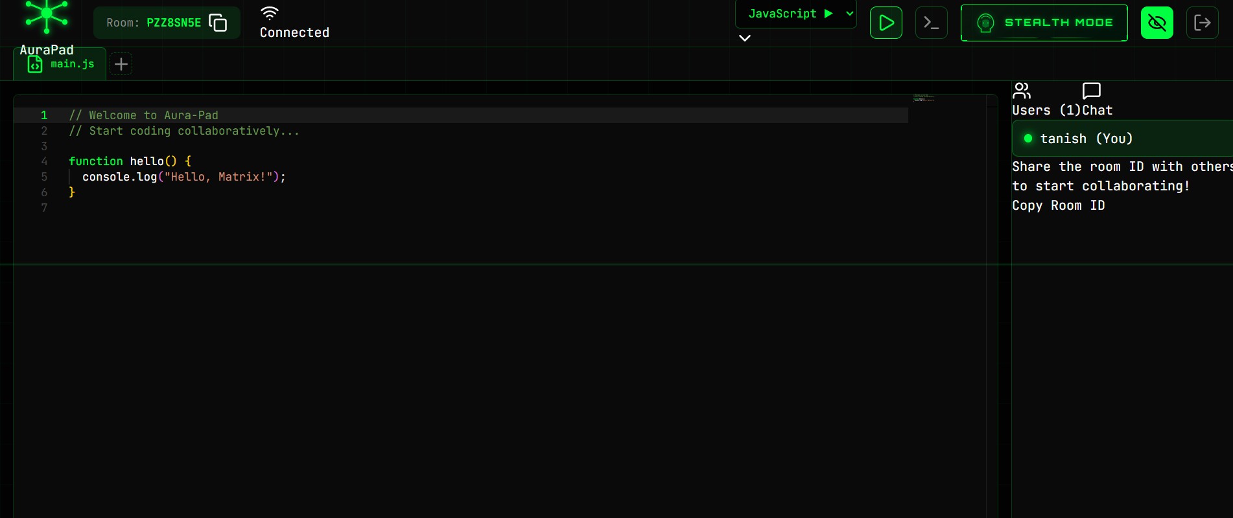Open the Chat bubble icon
Viewport: 1233px width, 518px height.
tap(1092, 91)
